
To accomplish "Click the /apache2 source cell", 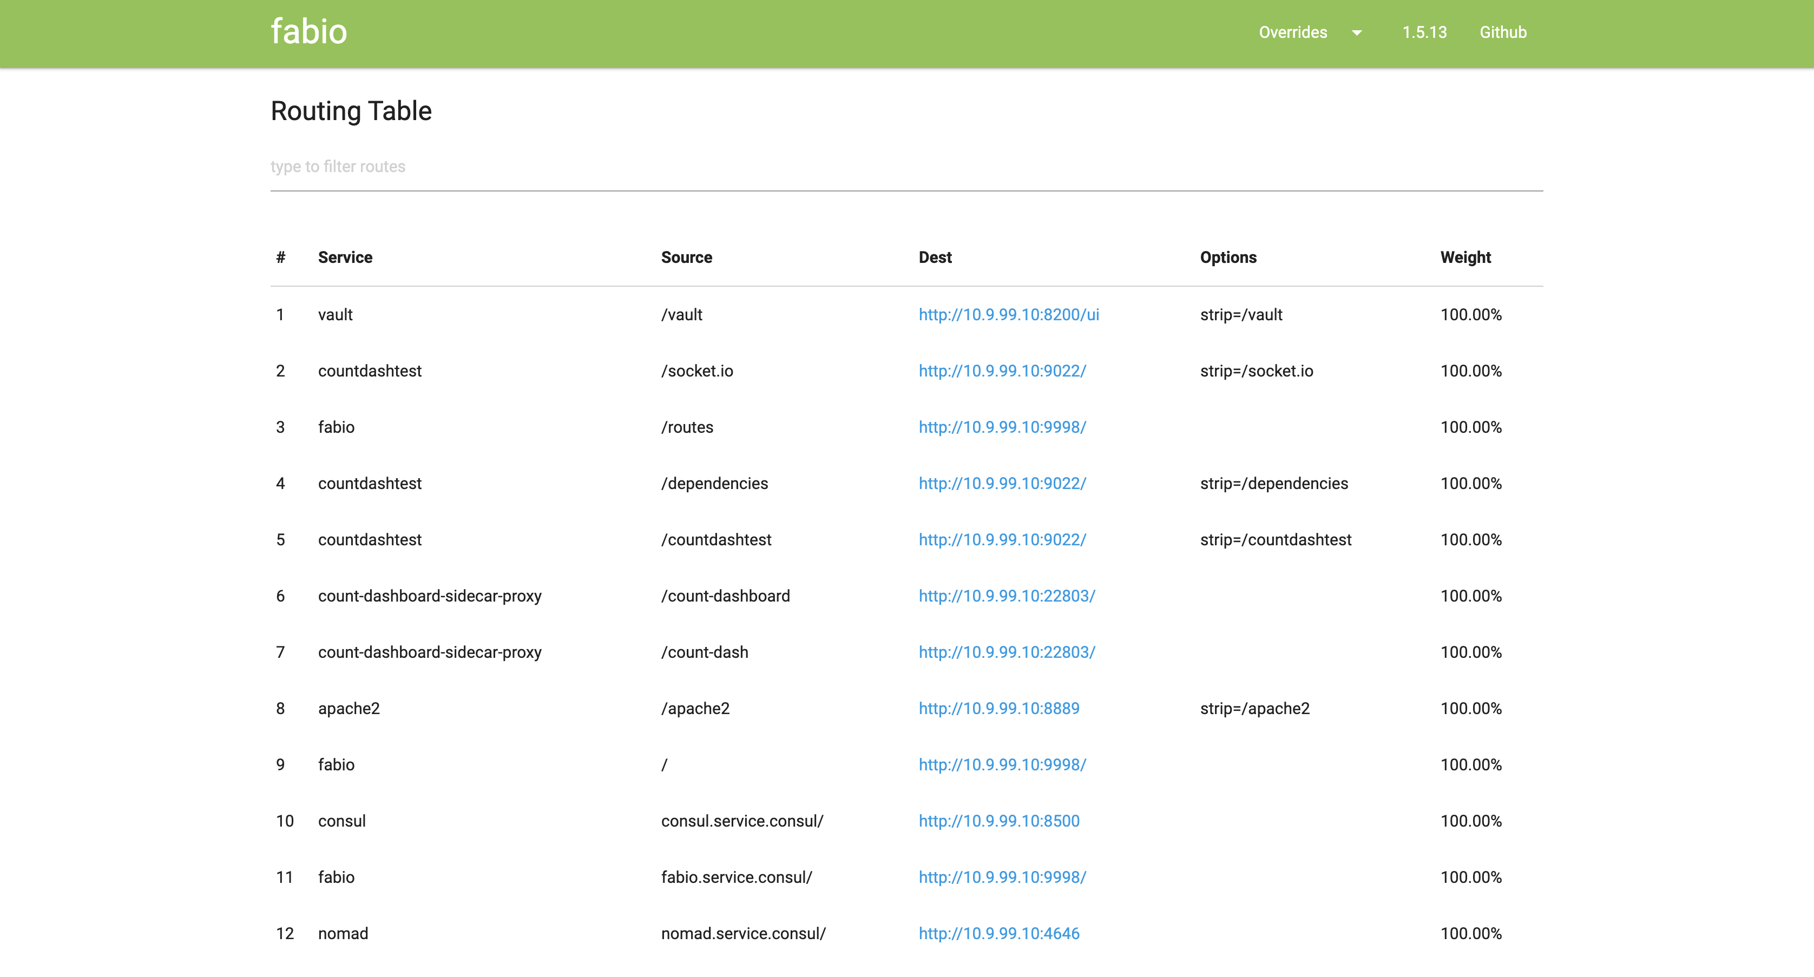I will click(x=695, y=709).
